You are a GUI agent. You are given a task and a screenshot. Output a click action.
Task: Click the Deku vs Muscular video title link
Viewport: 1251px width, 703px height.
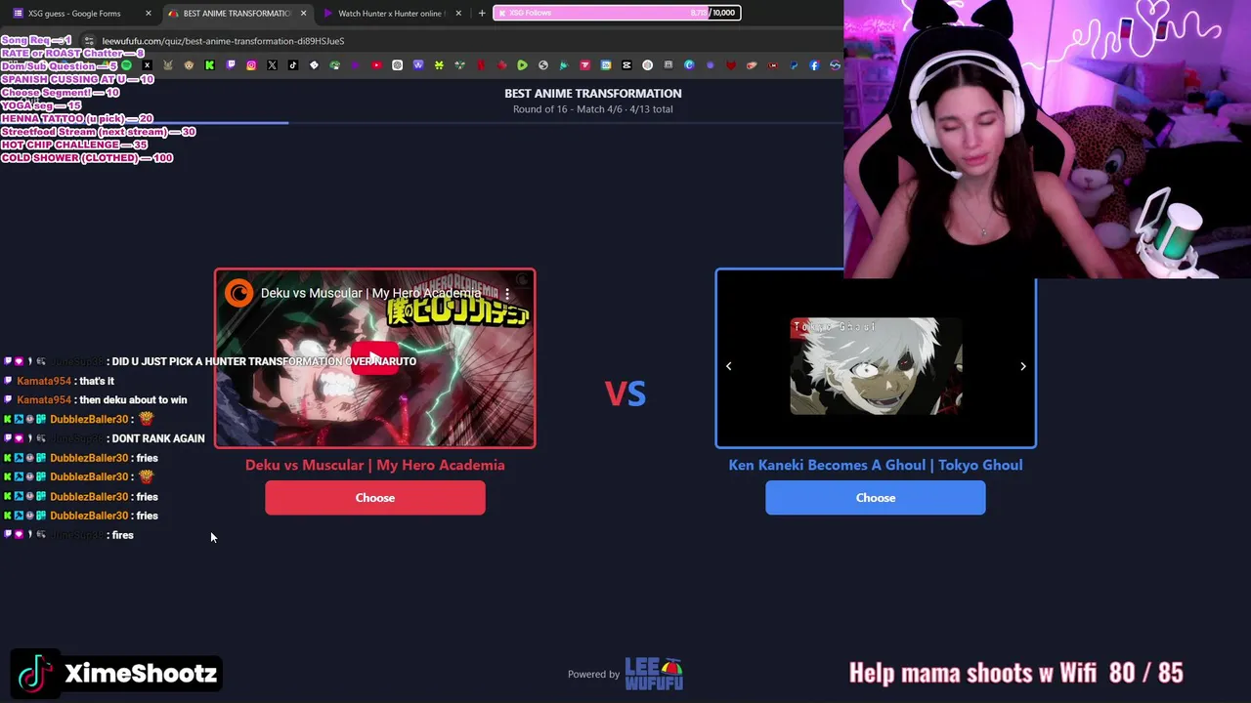(x=370, y=293)
